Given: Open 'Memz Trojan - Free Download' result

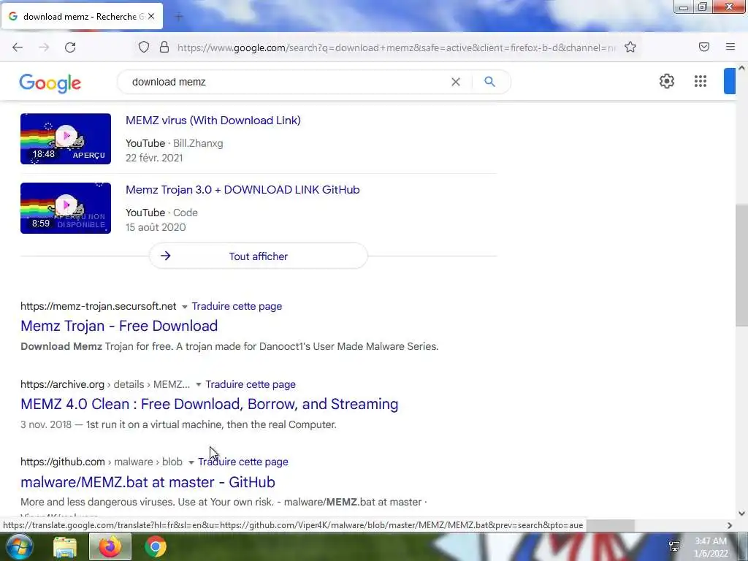Looking at the screenshot, I should pos(119,326).
